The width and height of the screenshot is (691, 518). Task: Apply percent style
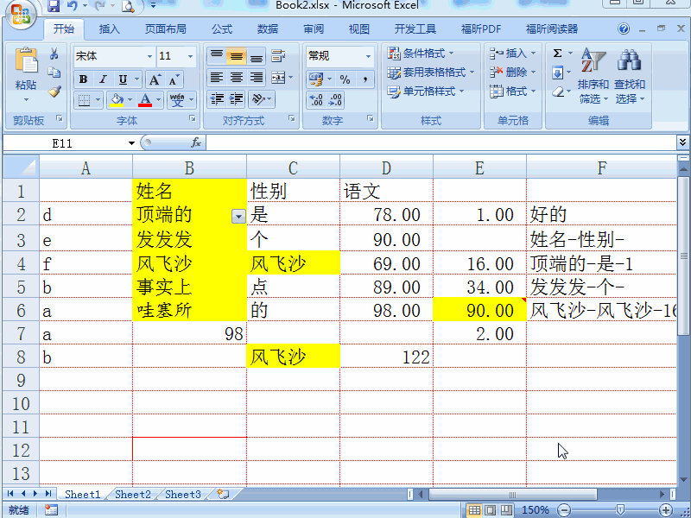click(345, 79)
